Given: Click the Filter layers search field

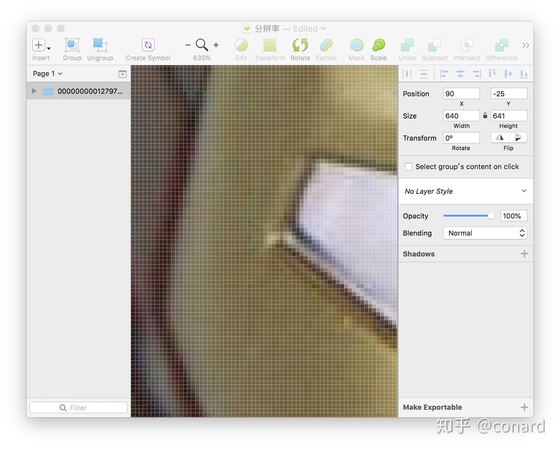Looking at the screenshot, I should (79, 408).
